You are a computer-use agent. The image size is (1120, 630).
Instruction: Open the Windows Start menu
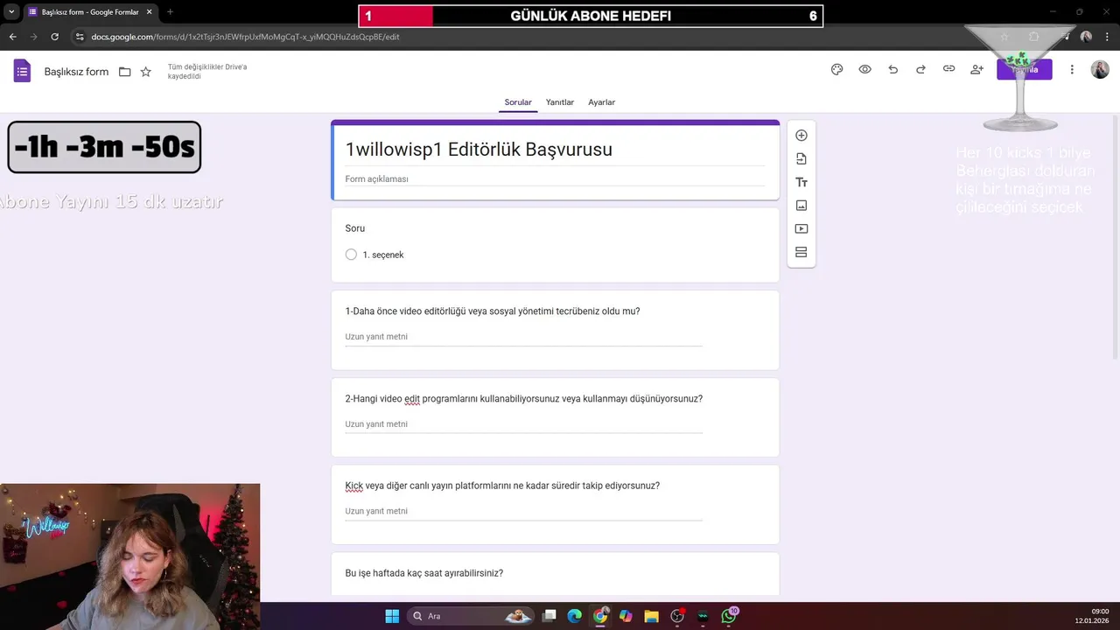point(392,616)
